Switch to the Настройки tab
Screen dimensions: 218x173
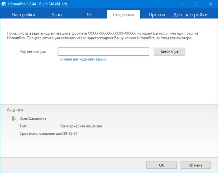coord(23,15)
